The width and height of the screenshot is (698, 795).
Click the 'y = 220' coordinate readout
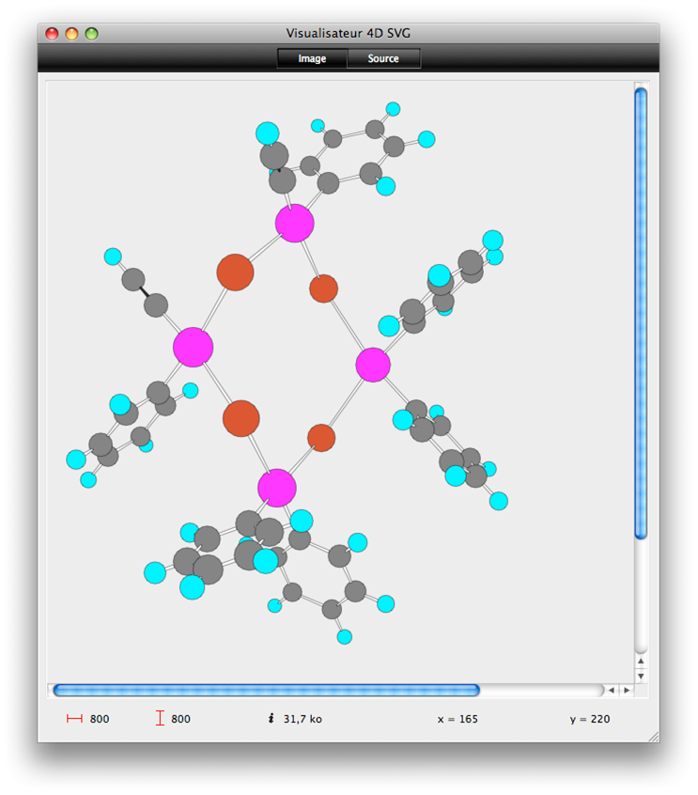(x=590, y=719)
